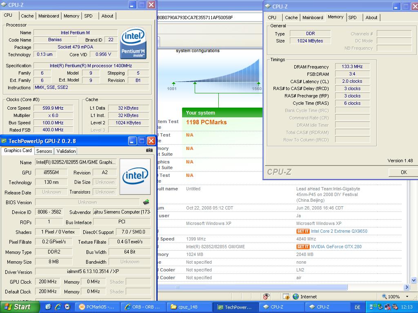Viewport: 418px width, 313px height.
Task: Click OK button in right CPU-Z window
Action: pos(403,172)
